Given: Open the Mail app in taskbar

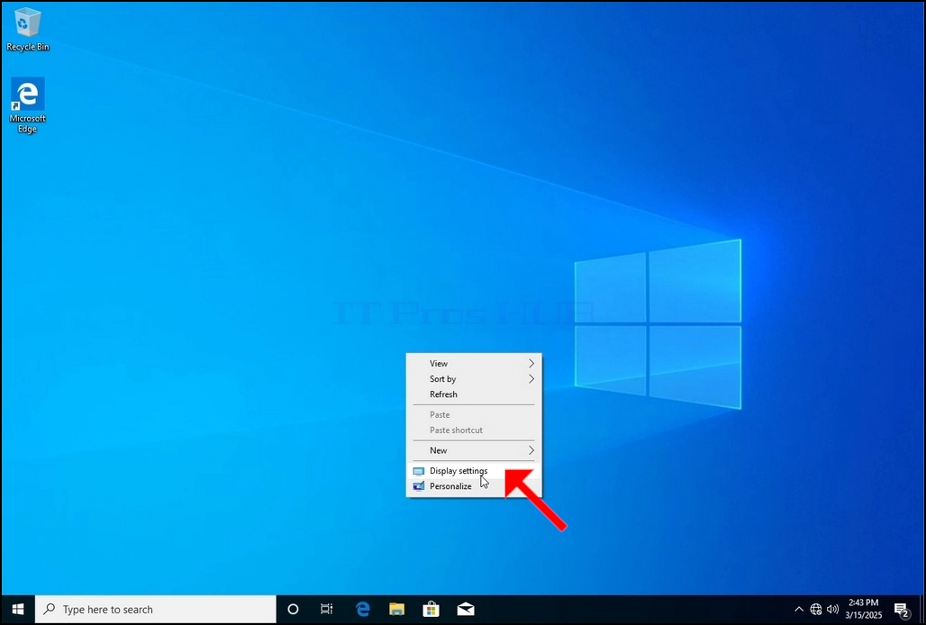Looking at the screenshot, I should point(466,609).
